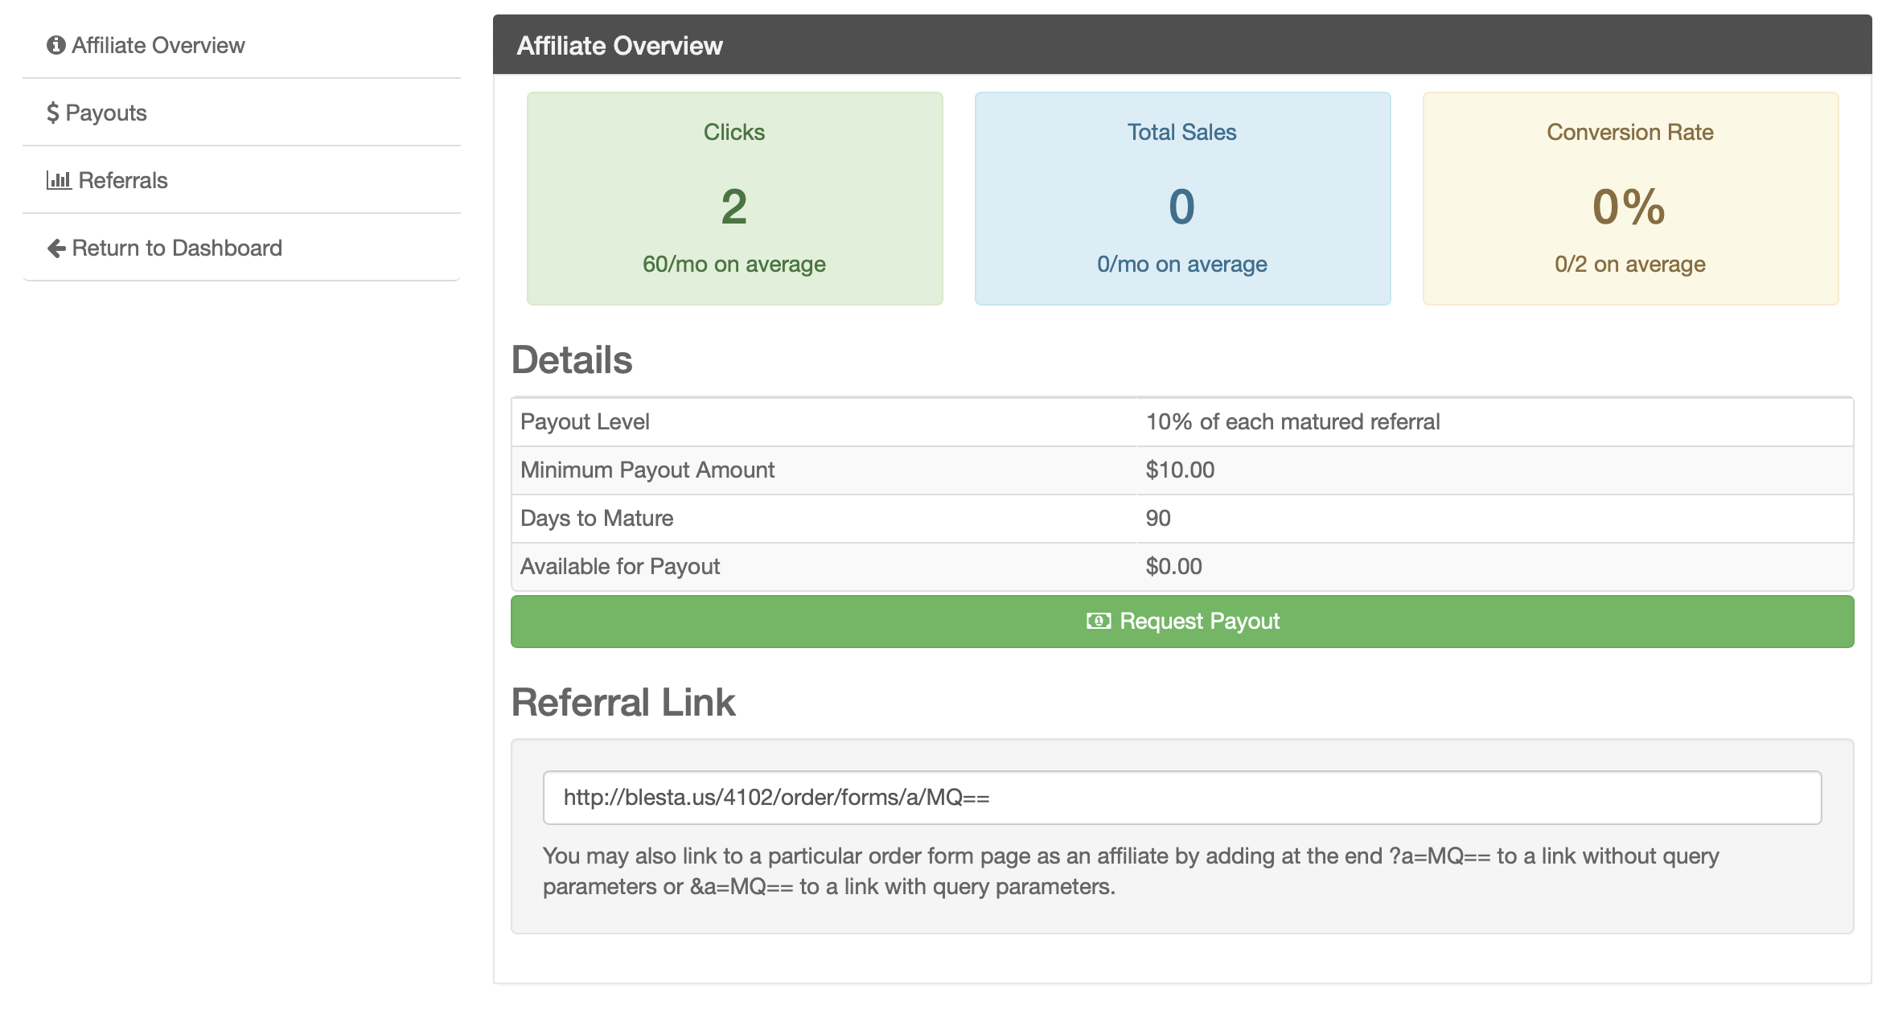This screenshot has height=1018, width=1890.
Task: Click the Payout Level table row
Action: [x=1182, y=421]
